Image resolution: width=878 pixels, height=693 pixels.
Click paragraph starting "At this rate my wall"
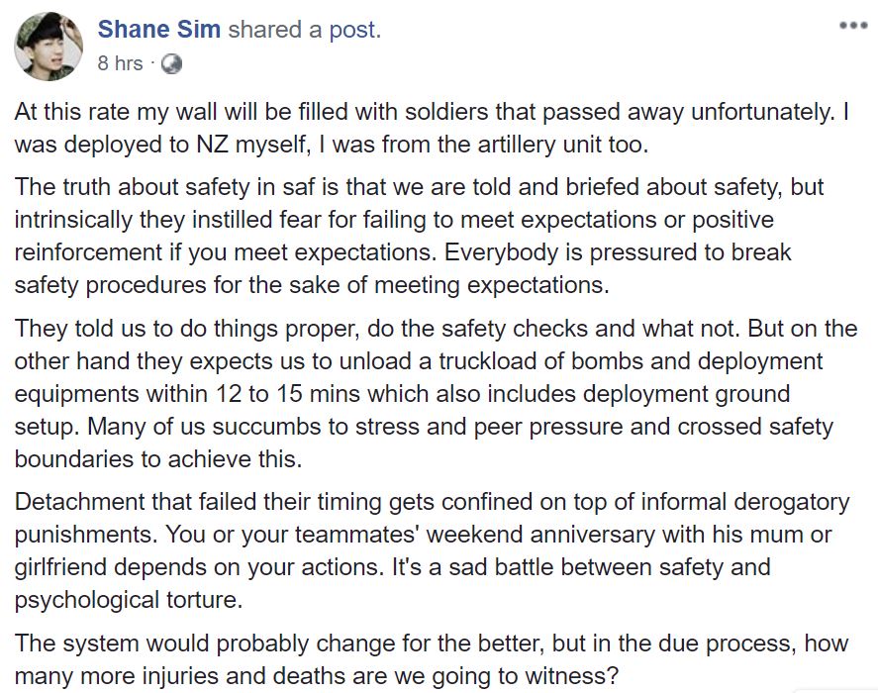[432, 128]
